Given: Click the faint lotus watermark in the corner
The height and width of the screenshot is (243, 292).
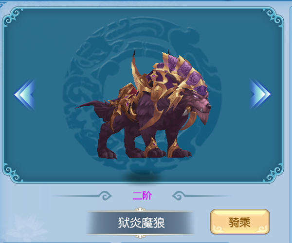Looking at the screenshot, I should pos(25,229).
